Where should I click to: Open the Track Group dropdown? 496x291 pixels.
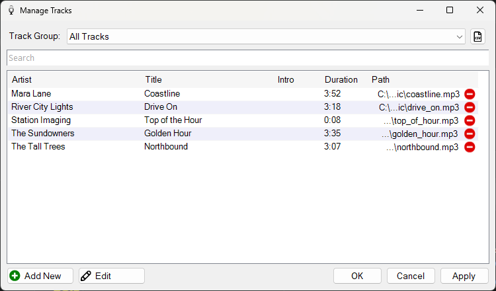pos(266,36)
